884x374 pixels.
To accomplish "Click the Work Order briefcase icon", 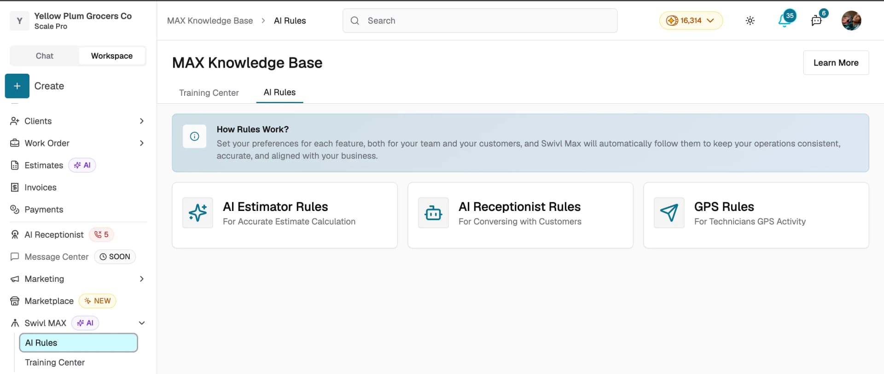I will click(x=15, y=143).
